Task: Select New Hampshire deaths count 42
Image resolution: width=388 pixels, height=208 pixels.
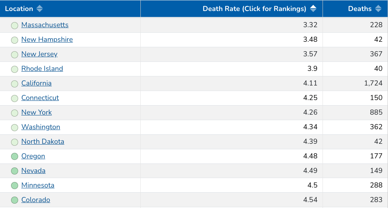Action: (379, 39)
